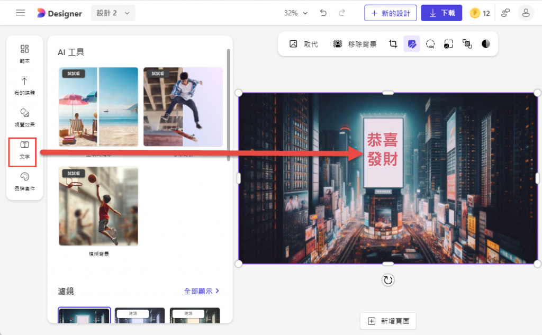Open the 32% zoom dropdown
This screenshot has width=542, height=335.
295,13
